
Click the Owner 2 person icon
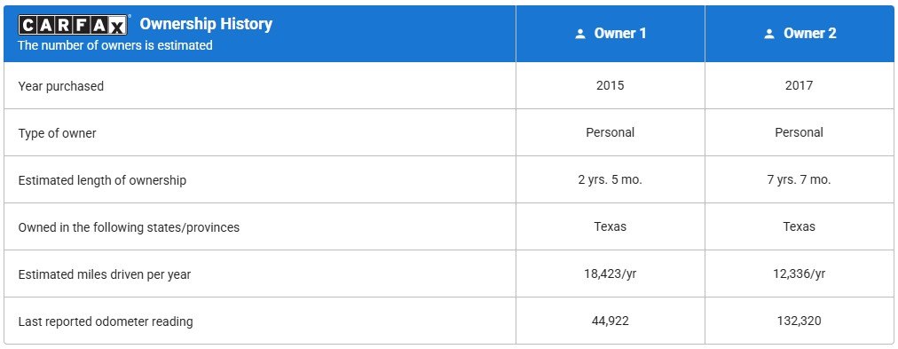pyautogui.click(x=769, y=34)
